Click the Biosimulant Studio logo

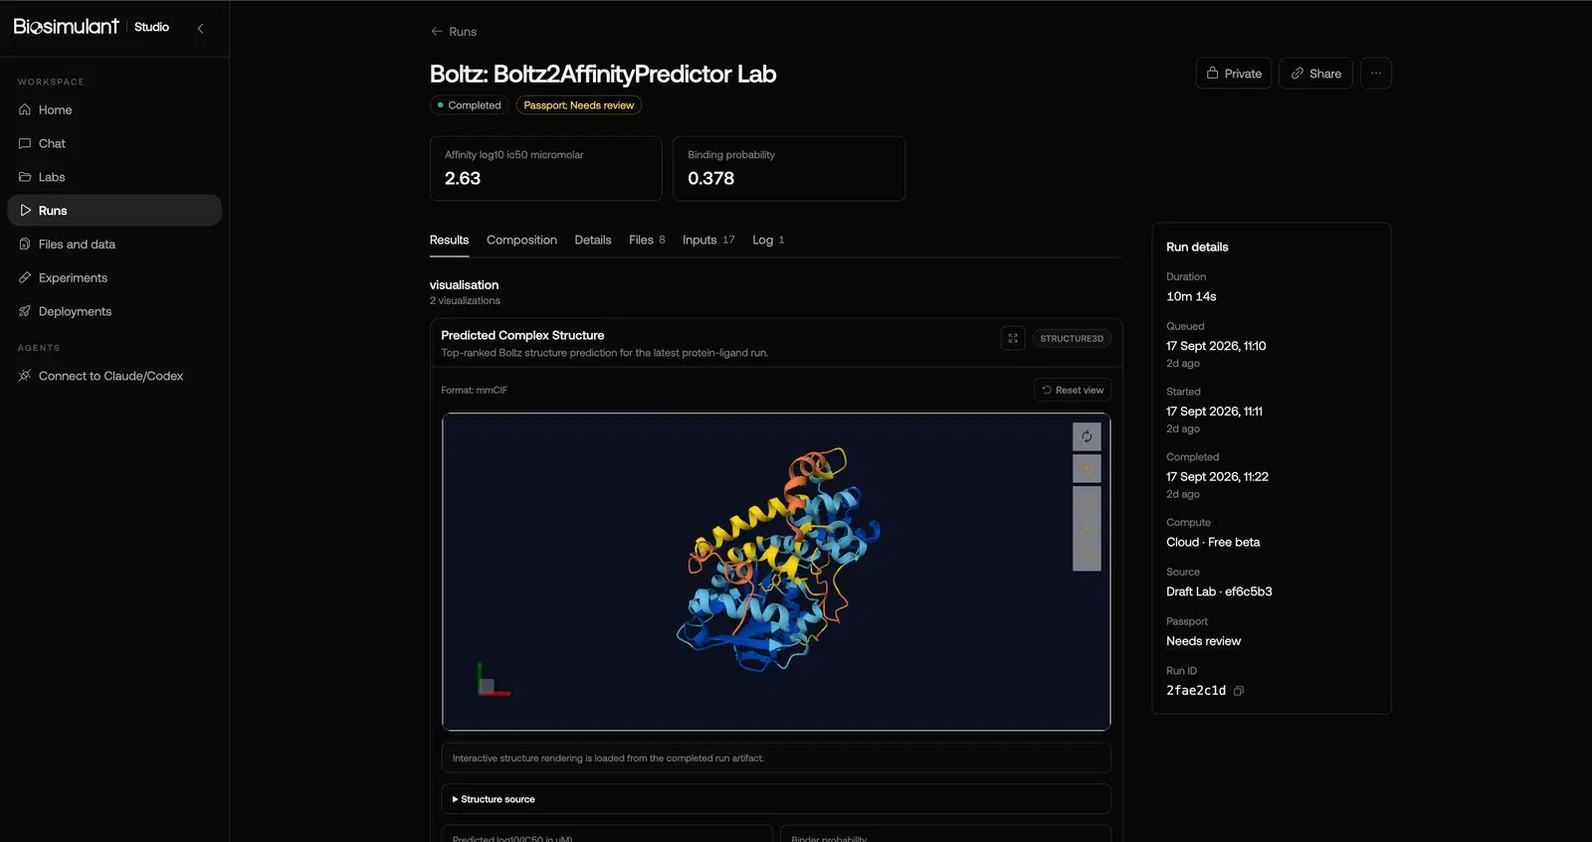pyautogui.click(x=92, y=27)
